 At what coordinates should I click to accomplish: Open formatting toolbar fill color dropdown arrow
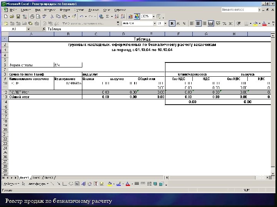pyautogui.click(x=260, y=23)
